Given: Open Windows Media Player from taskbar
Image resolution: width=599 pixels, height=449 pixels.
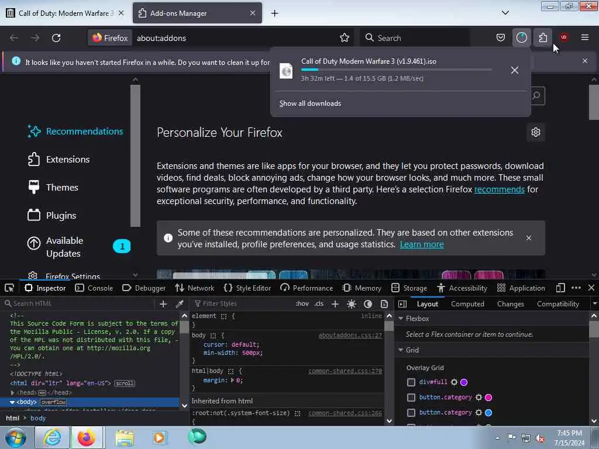Looking at the screenshot, I should [159, 437].
